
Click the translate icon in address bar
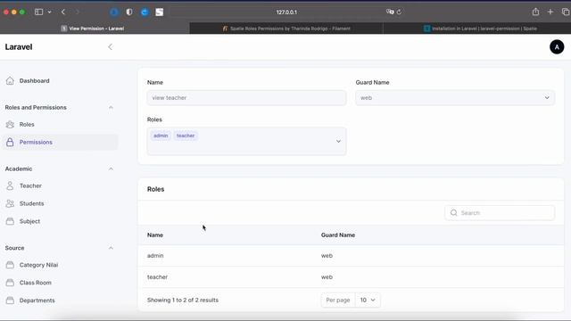click(x=390, y=12)
